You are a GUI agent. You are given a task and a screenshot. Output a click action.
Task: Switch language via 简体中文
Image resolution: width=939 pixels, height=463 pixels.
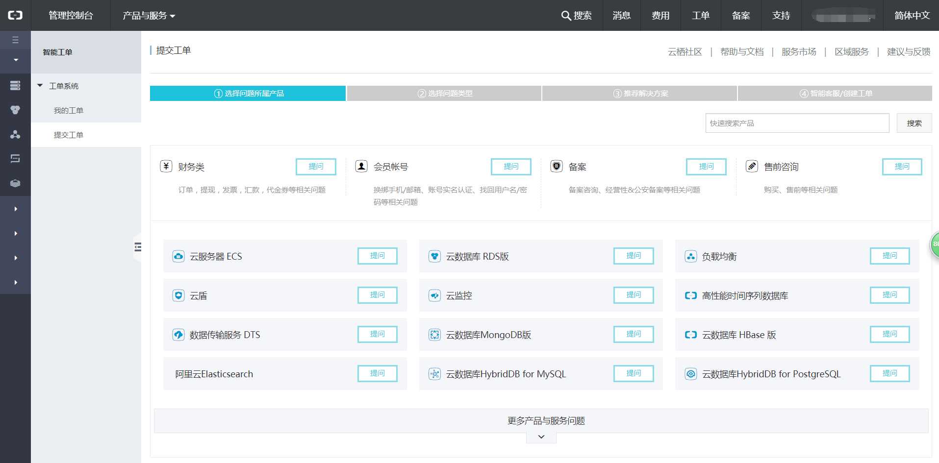tap(912, 15)
